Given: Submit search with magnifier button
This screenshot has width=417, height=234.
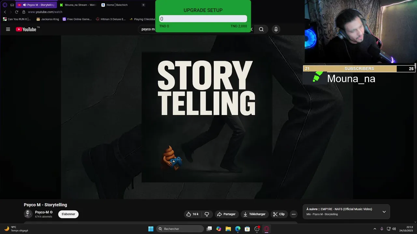Looking at the screenshot, I should click(261, 29).
